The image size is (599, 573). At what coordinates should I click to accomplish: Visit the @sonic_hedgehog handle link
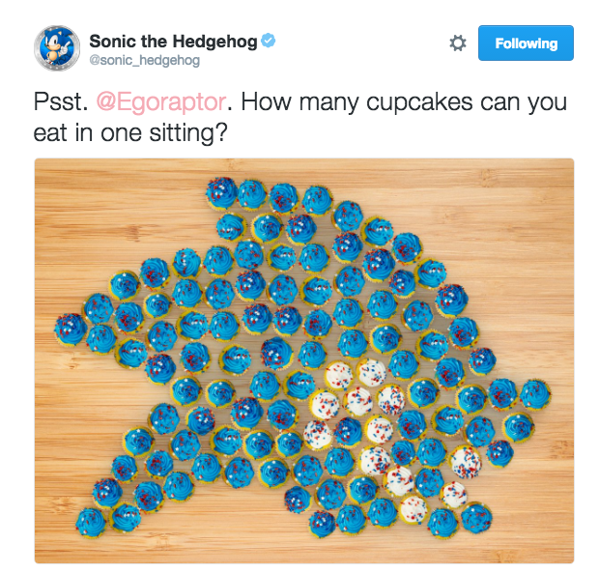(x=144, y=60)
